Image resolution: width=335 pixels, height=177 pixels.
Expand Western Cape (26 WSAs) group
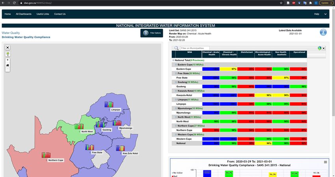coord(176,135)
